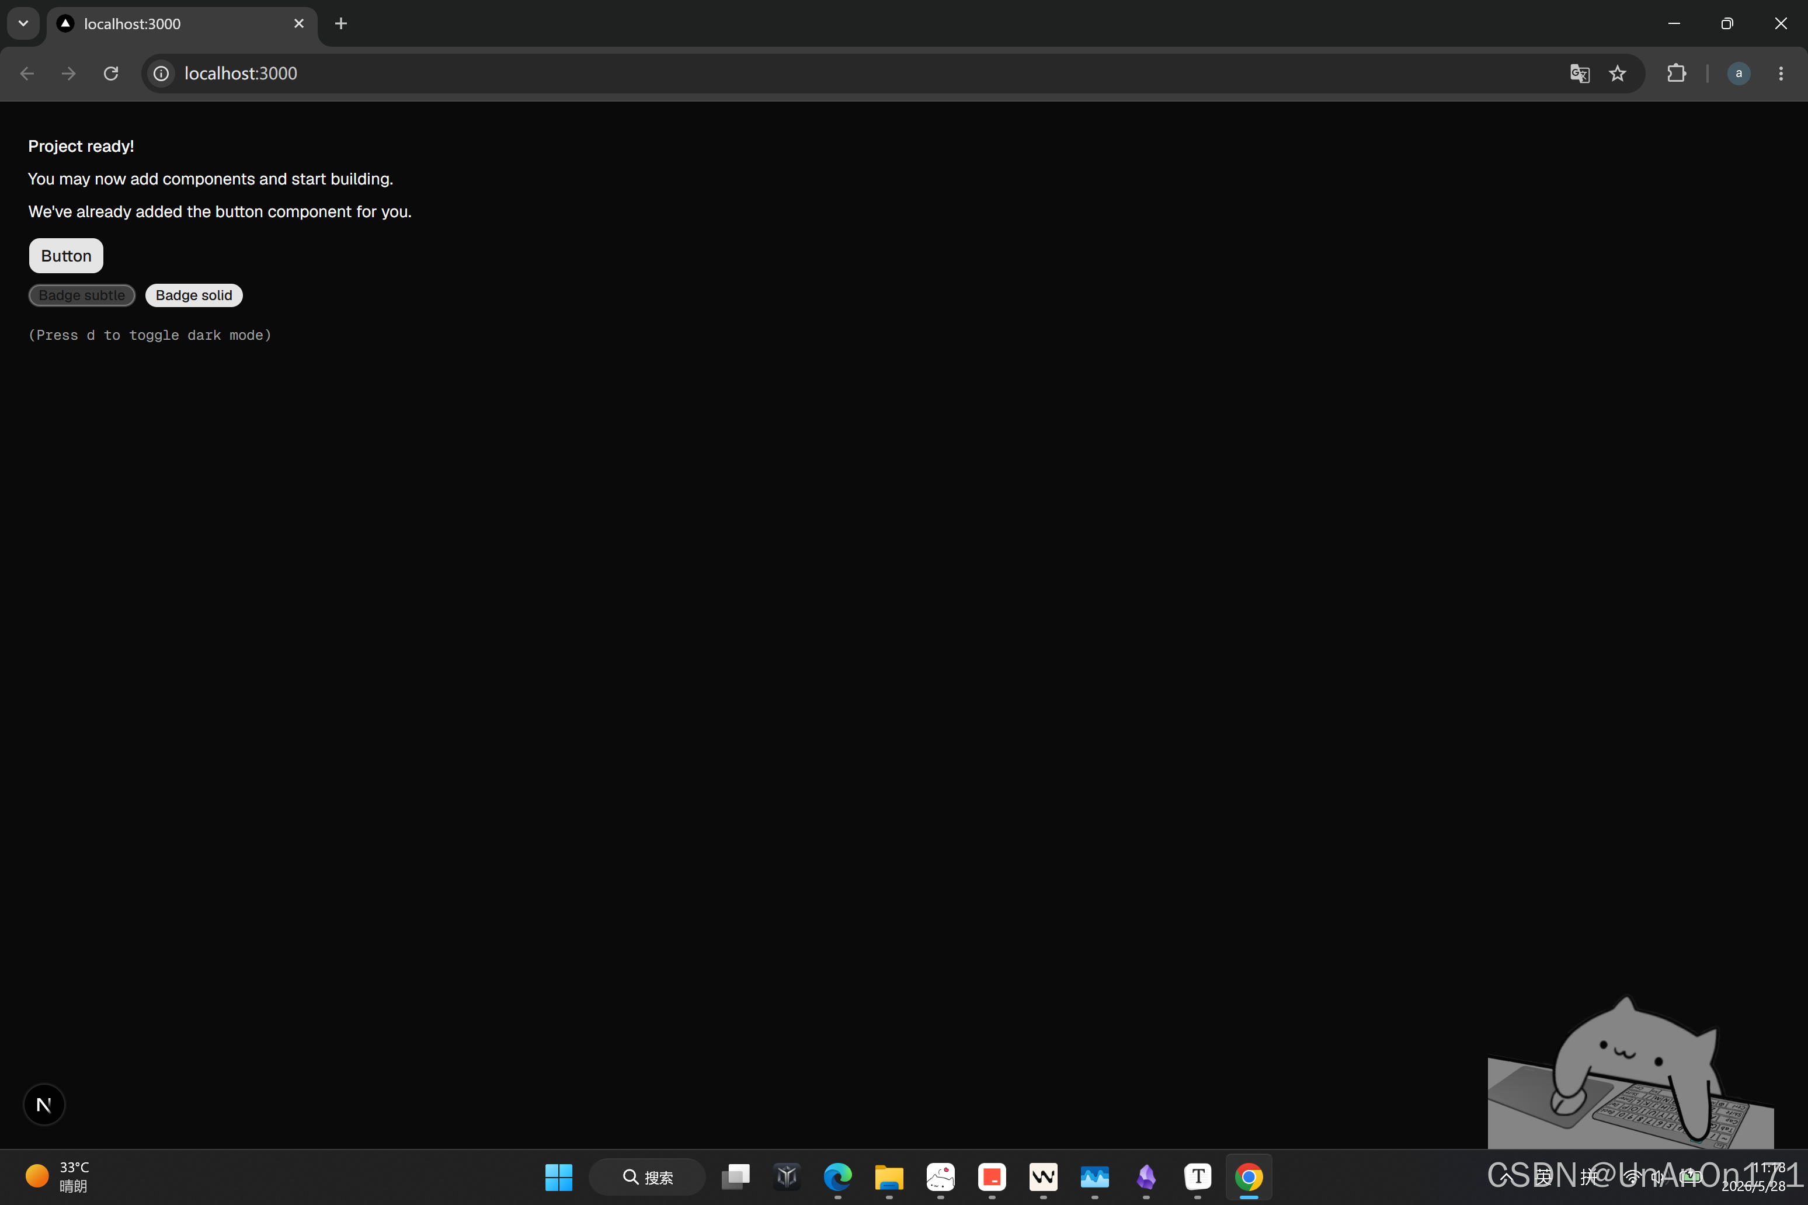The width and height of the screenshot is (1808, 1205).
Task: Select the localhost:3000 tab
Action: click(182, 24)
